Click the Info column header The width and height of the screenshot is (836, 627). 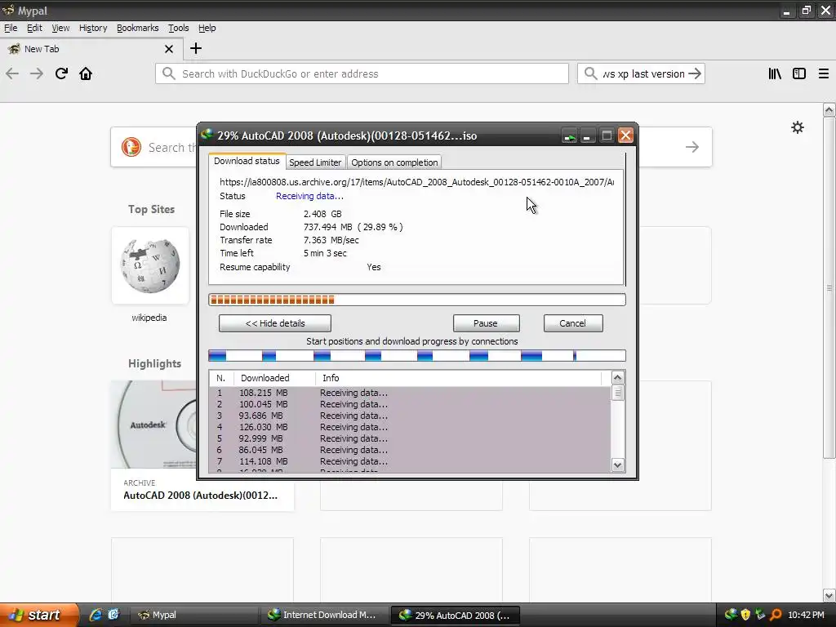tap(459, 378)
